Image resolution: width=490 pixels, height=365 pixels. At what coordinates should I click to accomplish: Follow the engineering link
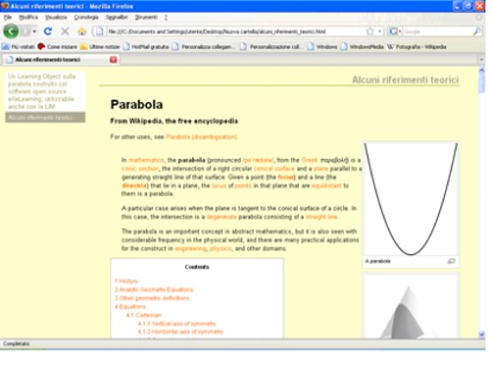coord(190,248)
